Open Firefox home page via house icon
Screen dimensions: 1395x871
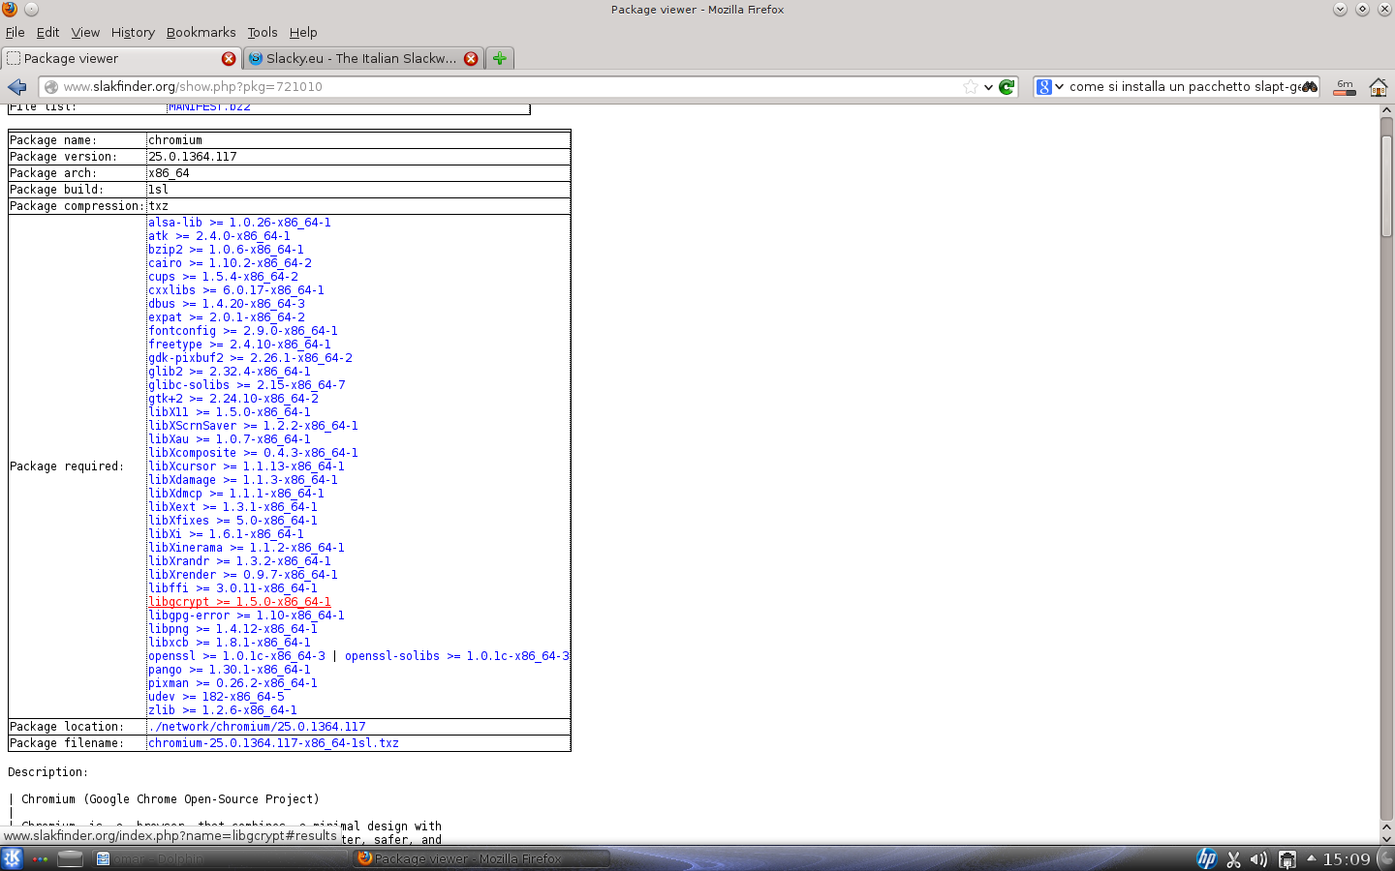click(x=1378, y=87)
